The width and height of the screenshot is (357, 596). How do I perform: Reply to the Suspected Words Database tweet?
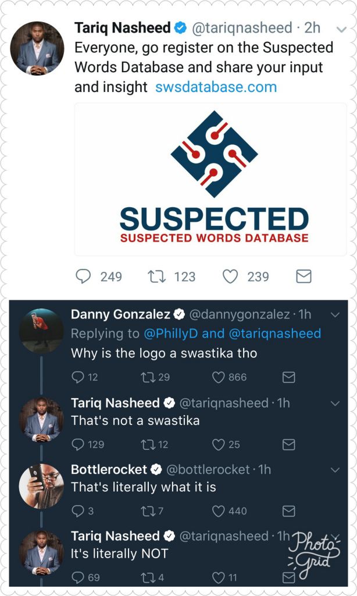pos(84,276)
